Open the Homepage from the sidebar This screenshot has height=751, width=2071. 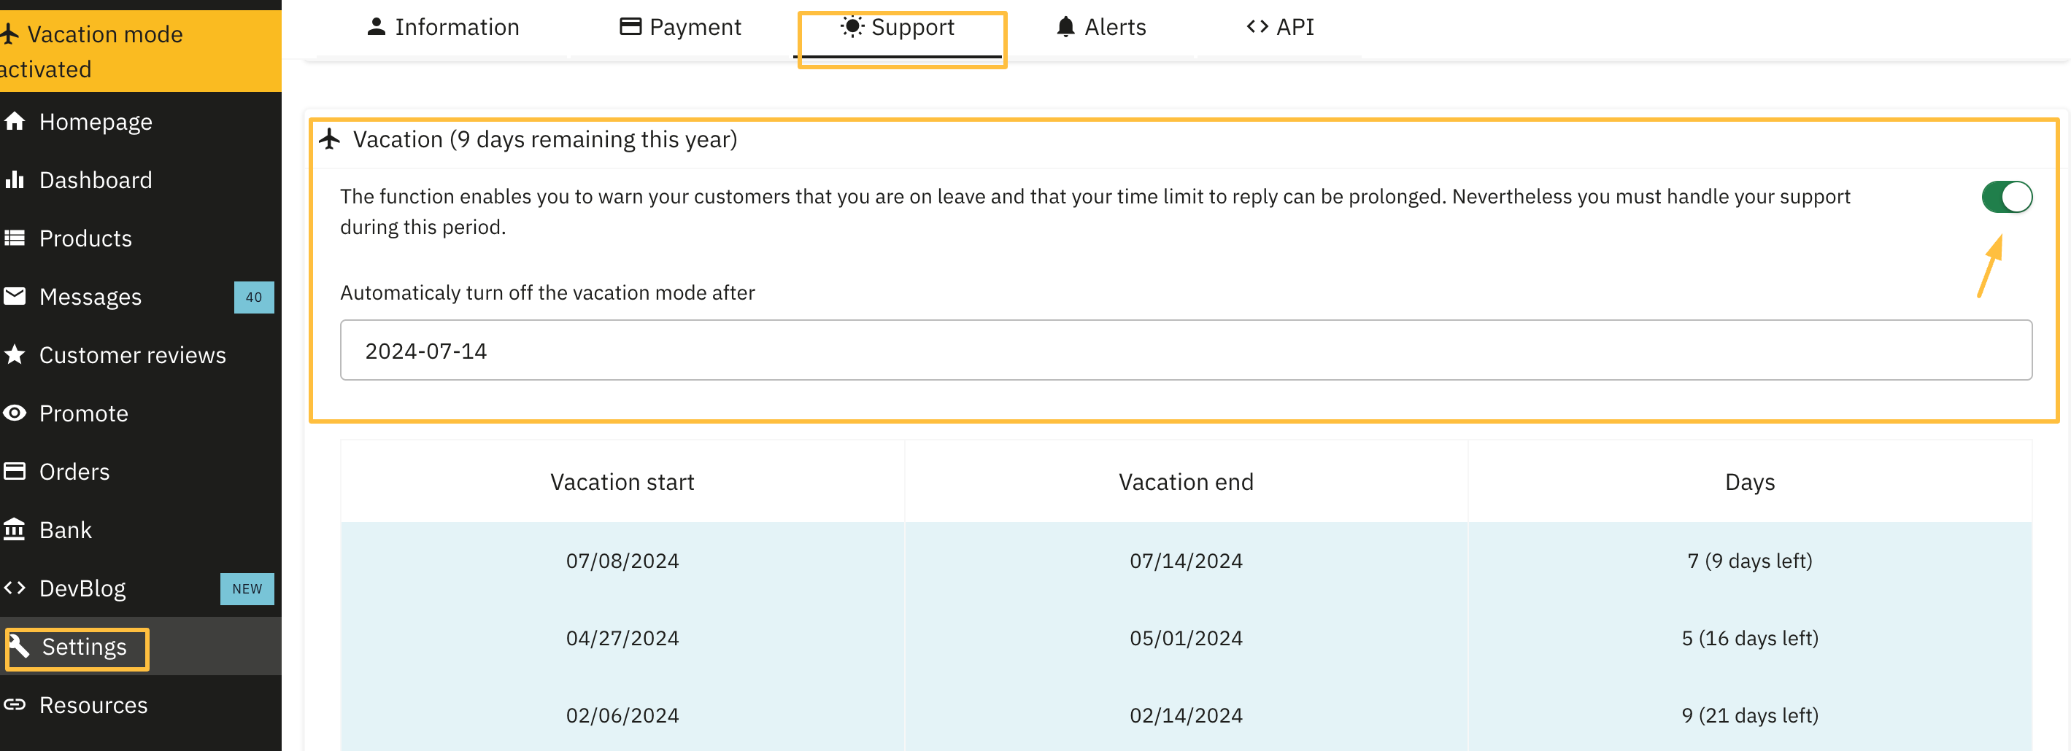(x=96, y=121)
